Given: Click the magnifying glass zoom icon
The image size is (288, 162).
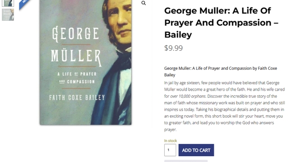Looking at the screenshot, I should click(144, 3).
